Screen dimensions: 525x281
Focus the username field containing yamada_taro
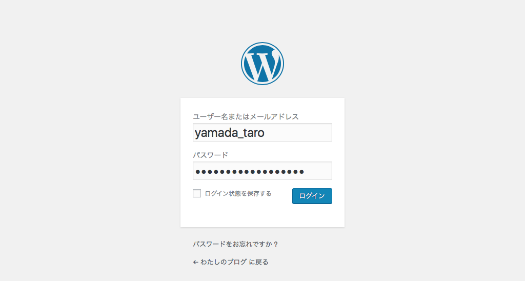point(262,132)
